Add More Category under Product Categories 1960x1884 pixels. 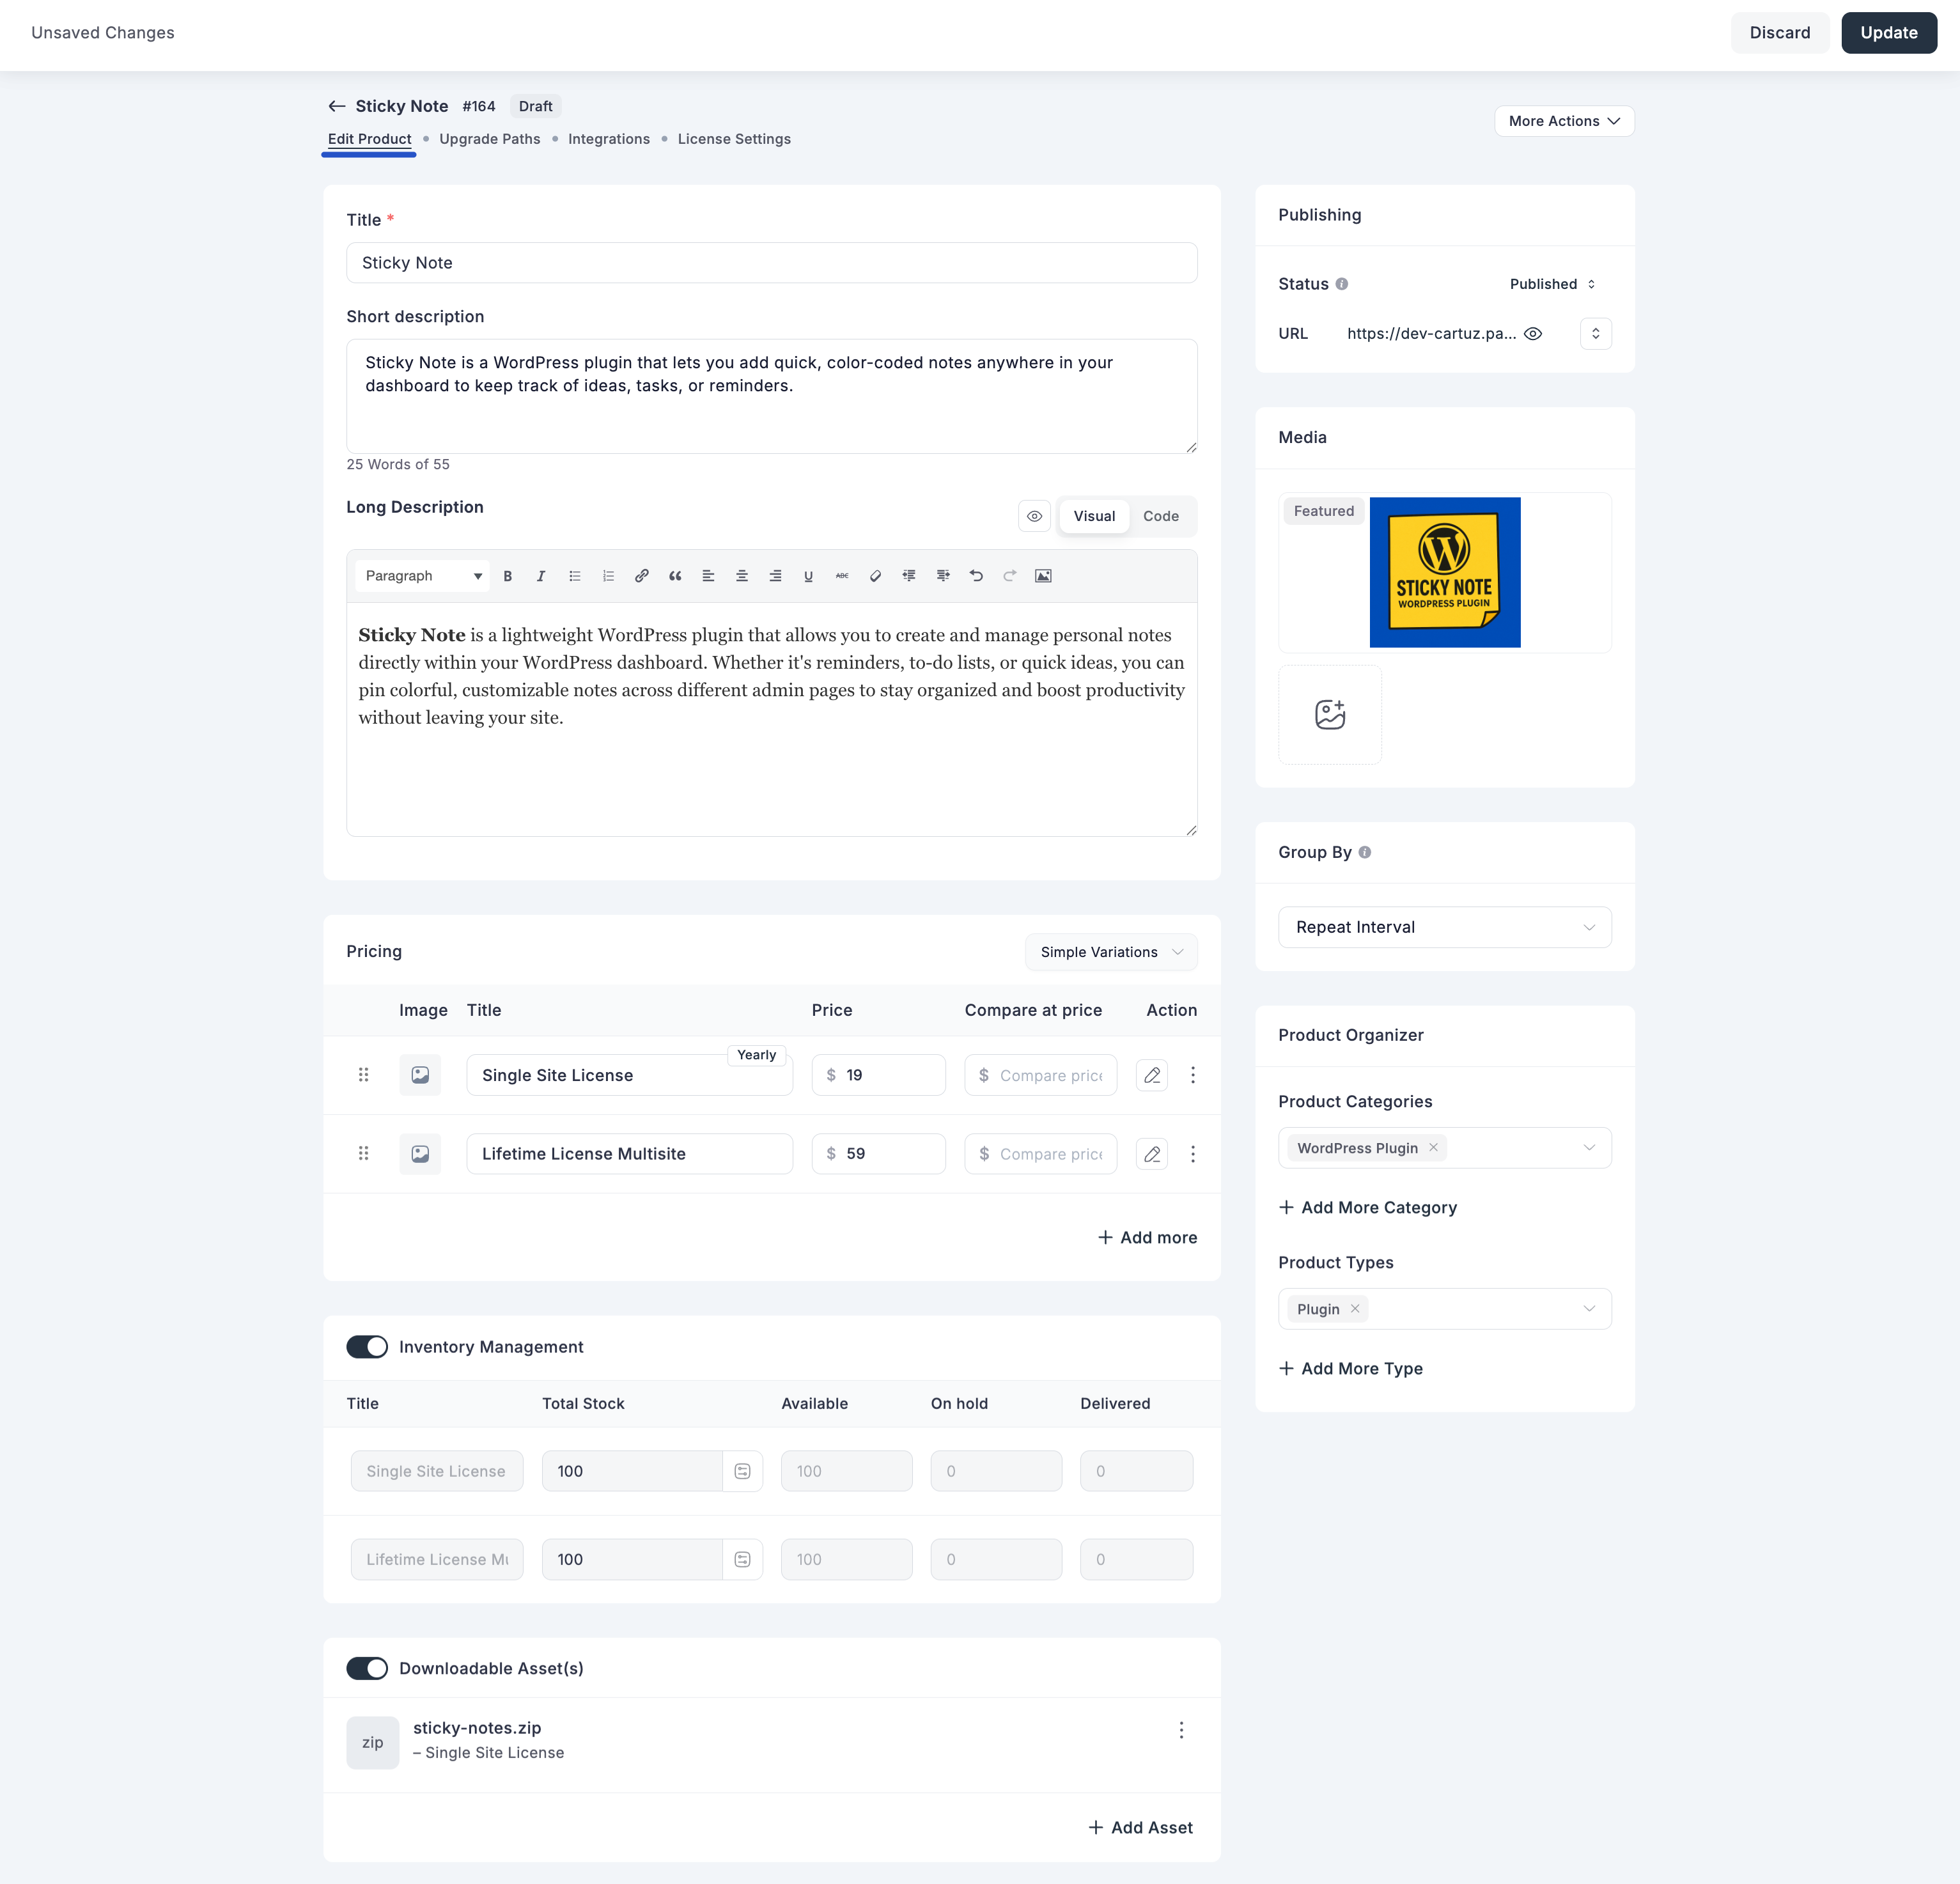click(x=1368, y=1207)
